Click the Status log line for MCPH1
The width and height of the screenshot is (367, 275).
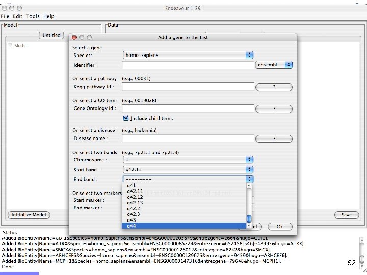point(142,261)
